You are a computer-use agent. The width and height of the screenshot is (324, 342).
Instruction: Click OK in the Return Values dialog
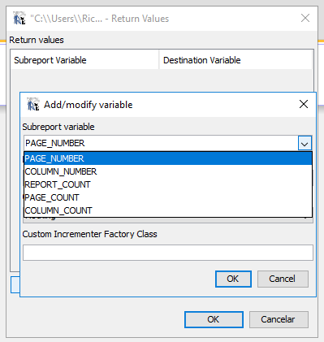214,319
